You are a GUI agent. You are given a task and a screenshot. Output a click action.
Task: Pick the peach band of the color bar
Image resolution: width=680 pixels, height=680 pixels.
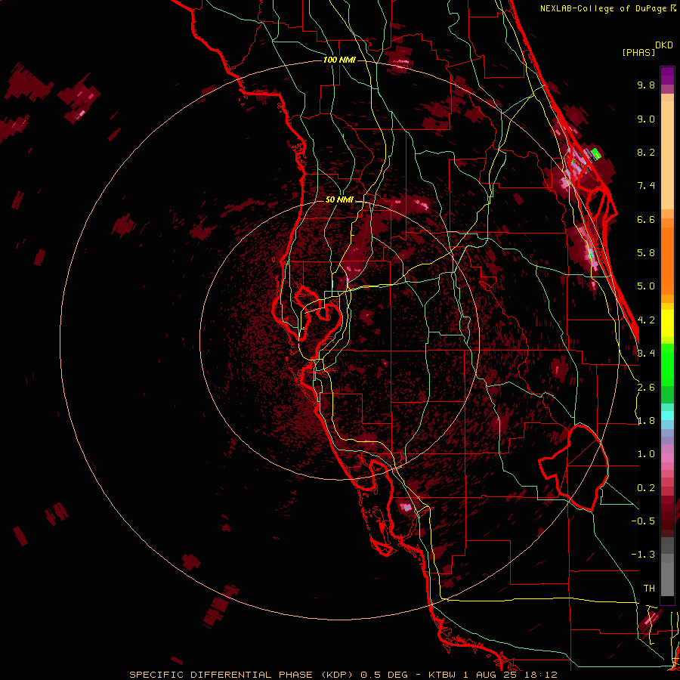667,155
